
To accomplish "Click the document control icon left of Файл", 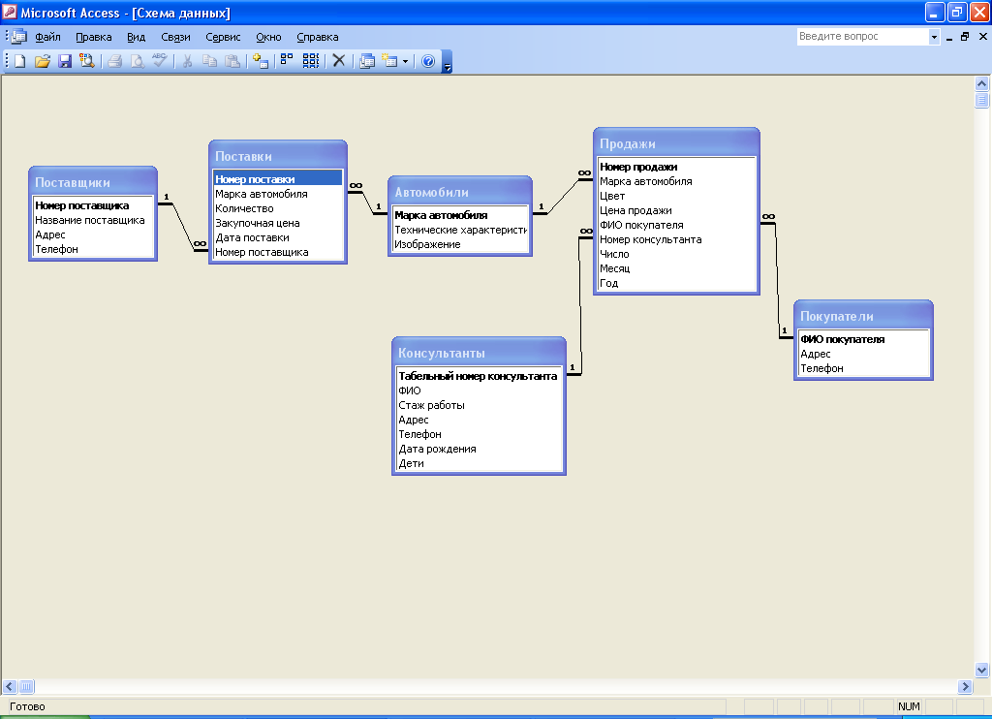I will point(19,37).
